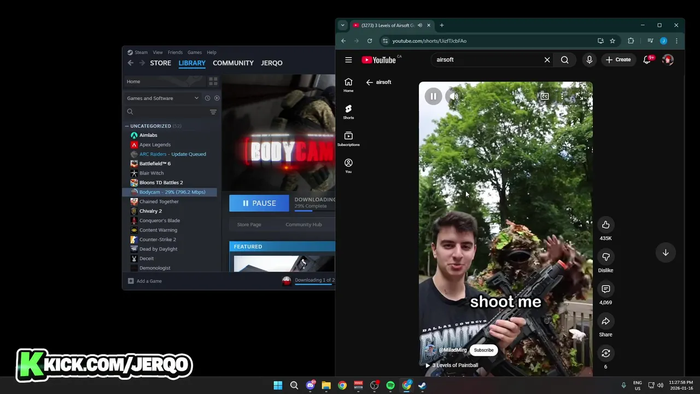Open the View menu in Steam
The image size is (700, 394).
pos(157,53)
